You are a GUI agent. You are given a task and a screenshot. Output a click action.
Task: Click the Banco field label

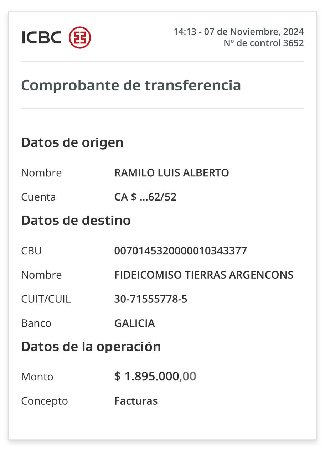point(36,323)
